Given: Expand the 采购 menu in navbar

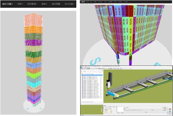Looking at the screenshot, I should (20, 4).
